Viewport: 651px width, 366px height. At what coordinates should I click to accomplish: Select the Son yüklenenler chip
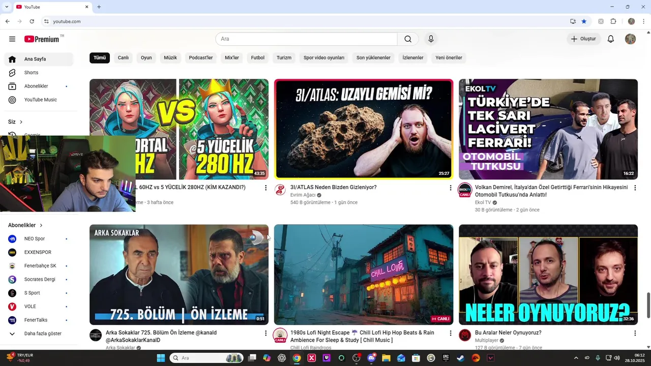click(x=373, y=58)
